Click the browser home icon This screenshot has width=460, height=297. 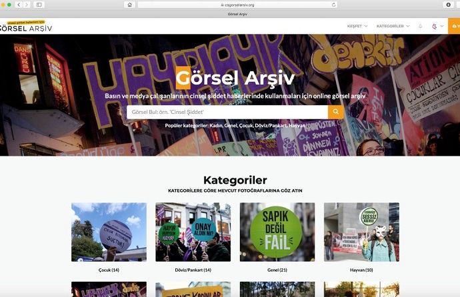129,5
